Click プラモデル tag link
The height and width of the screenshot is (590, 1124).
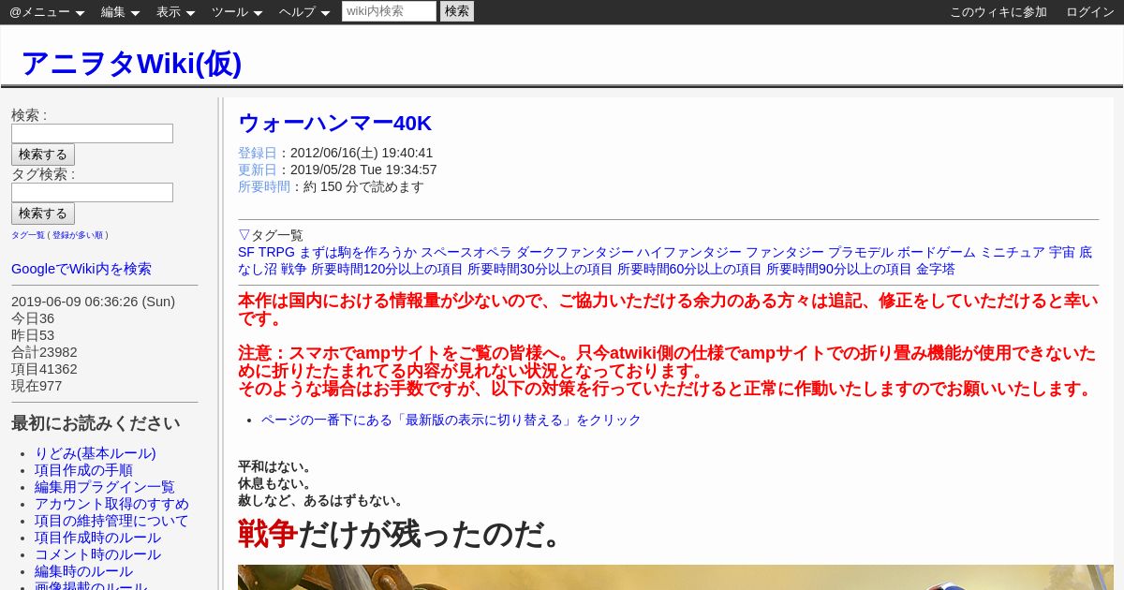coord(861,252)
